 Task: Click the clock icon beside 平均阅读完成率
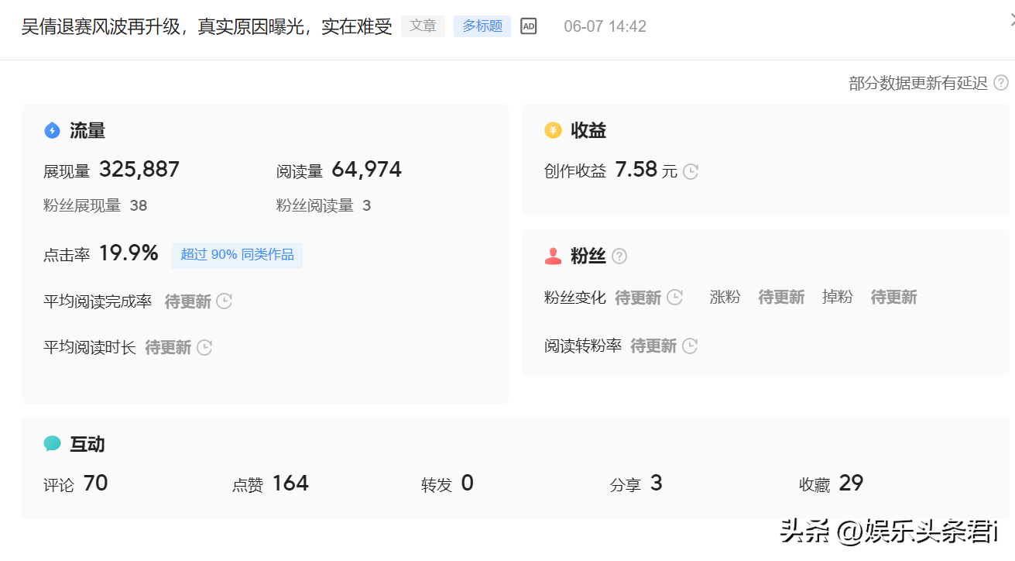point(225,301)
